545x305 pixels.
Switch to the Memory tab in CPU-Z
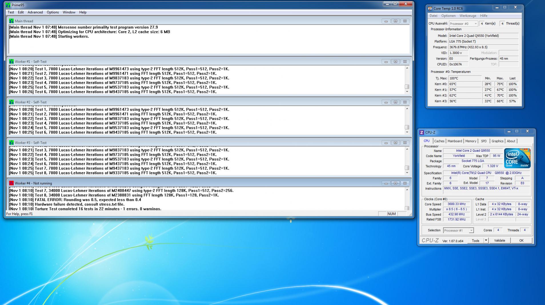coord(471,141)
